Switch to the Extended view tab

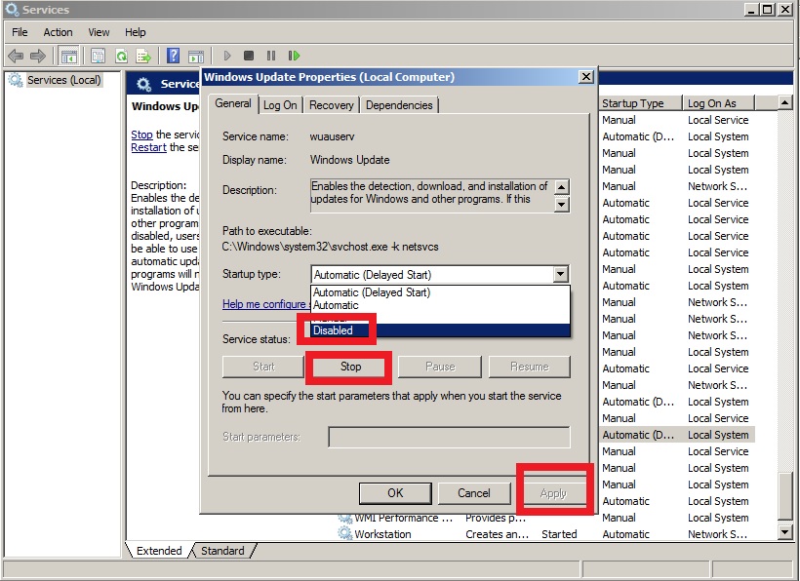tap(159, 551)
